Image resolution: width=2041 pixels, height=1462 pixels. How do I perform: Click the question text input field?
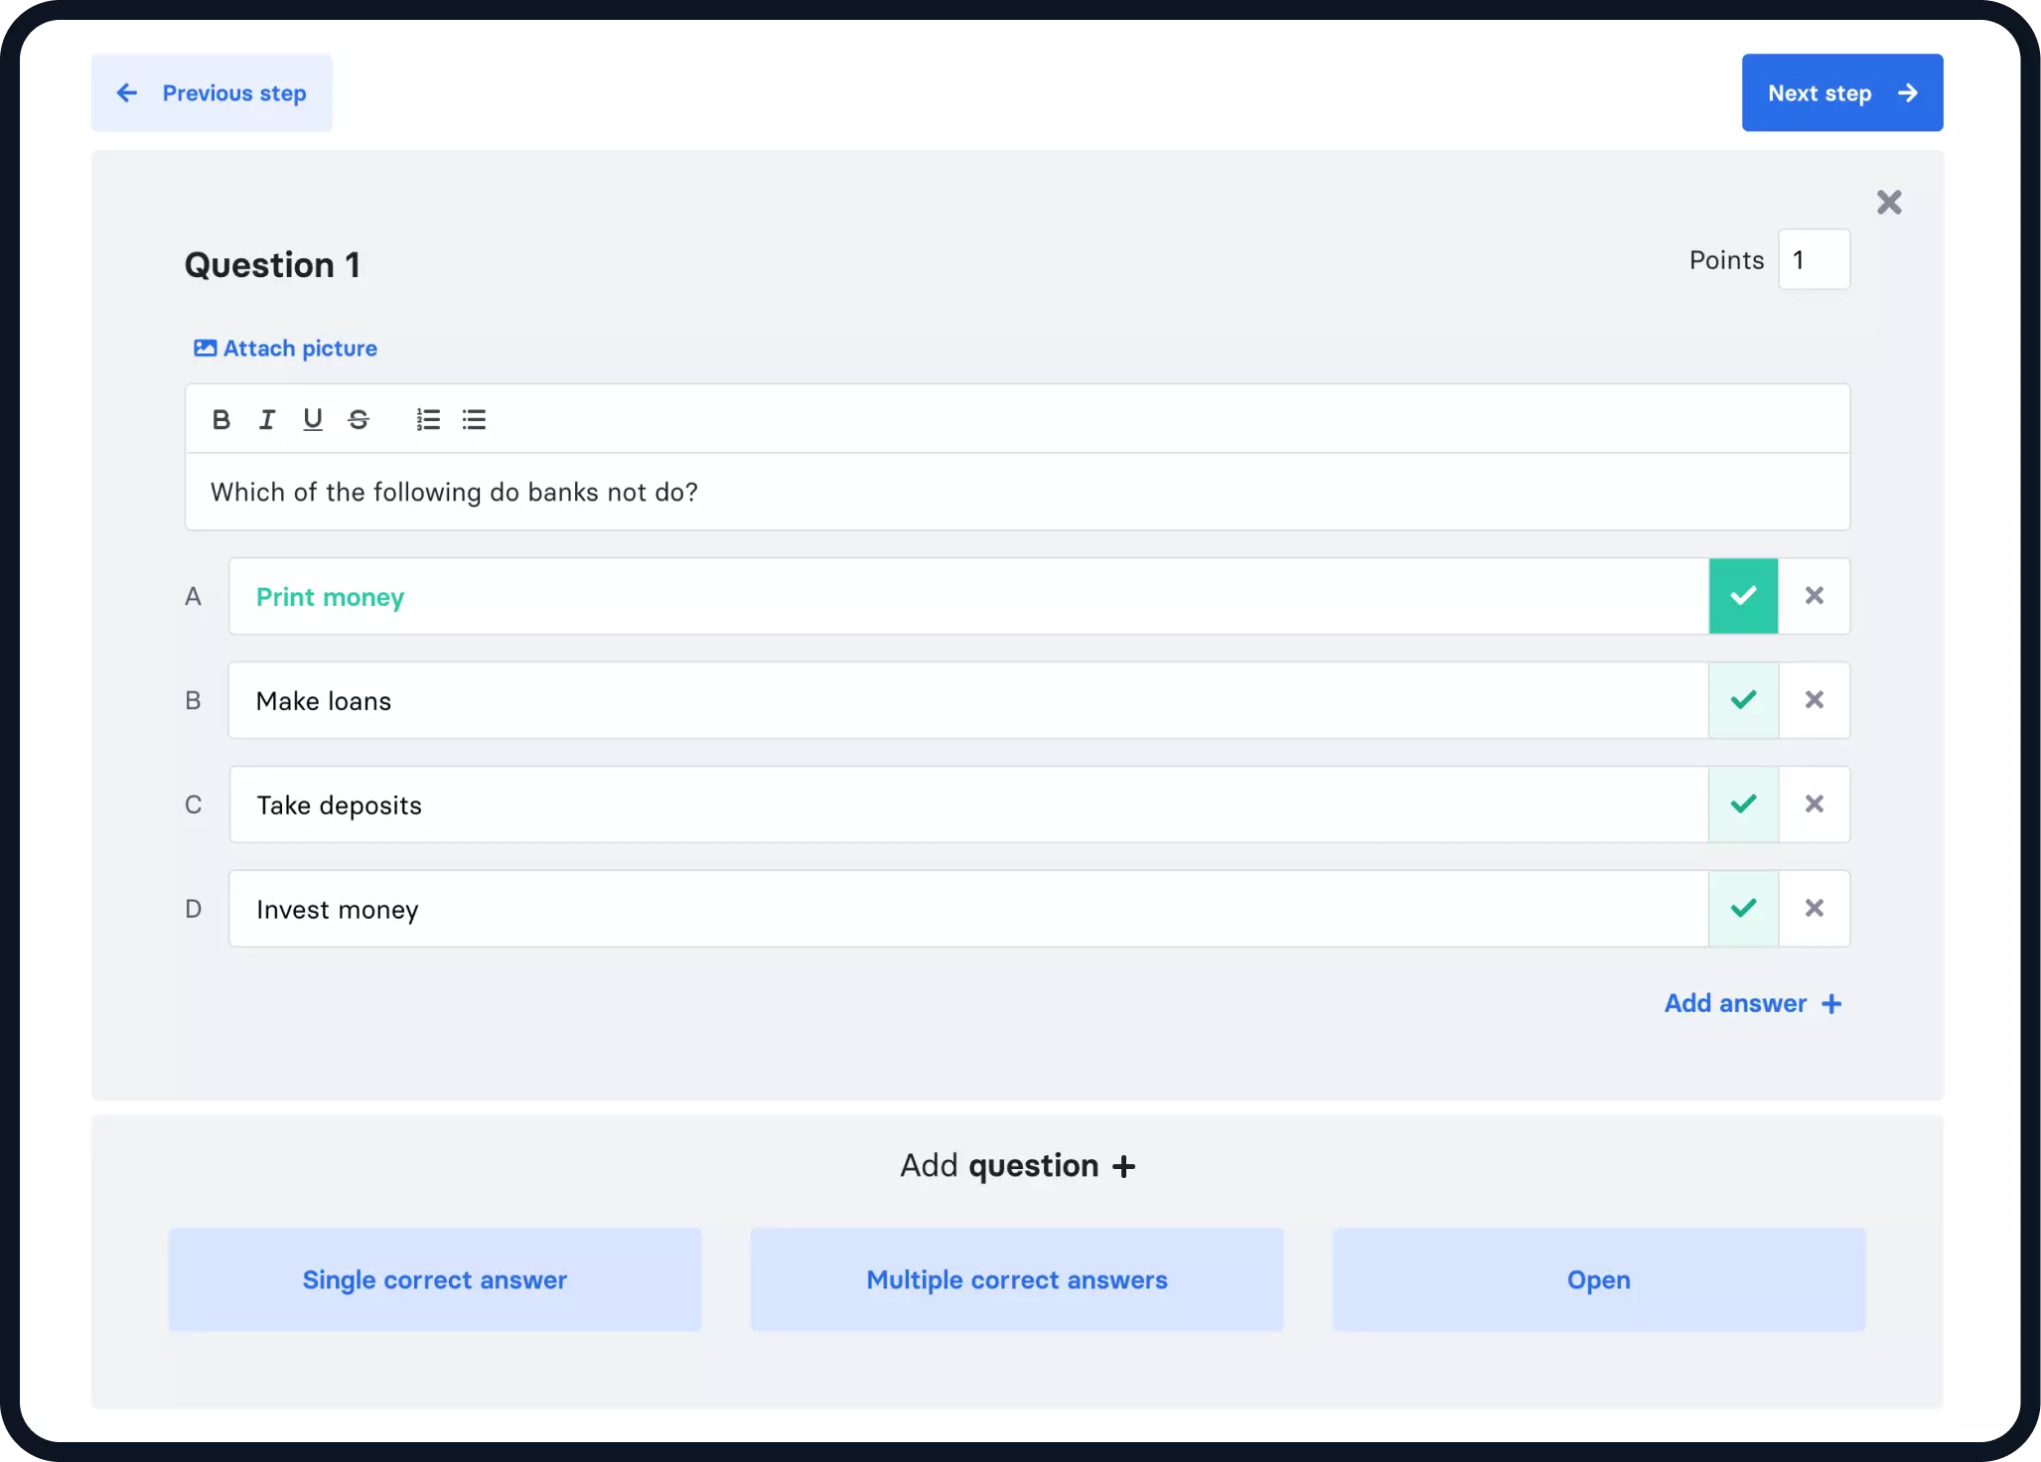coord(1017,491)
